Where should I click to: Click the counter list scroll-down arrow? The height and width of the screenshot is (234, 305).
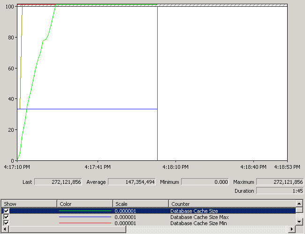pyautogui.click(x=299, y=223)
